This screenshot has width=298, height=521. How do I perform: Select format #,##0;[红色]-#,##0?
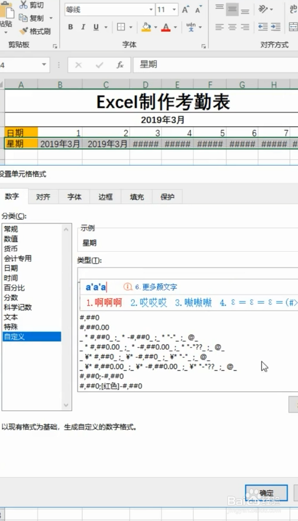(111, 386)
